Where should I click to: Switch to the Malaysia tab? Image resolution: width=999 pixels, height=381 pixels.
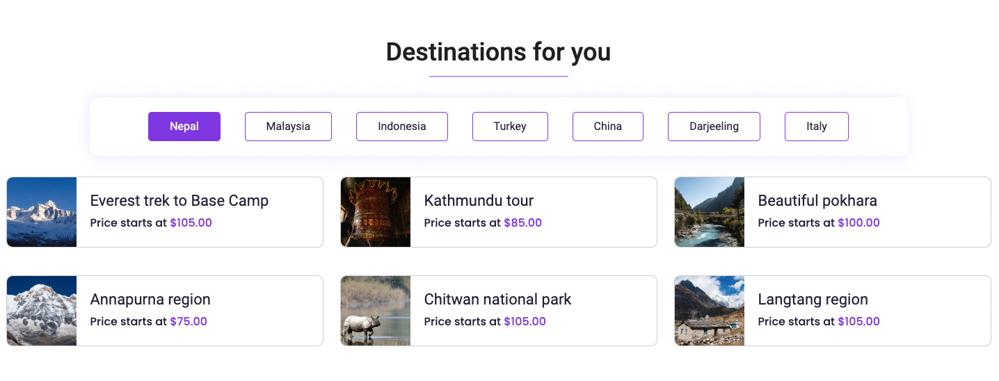point(288,127)
